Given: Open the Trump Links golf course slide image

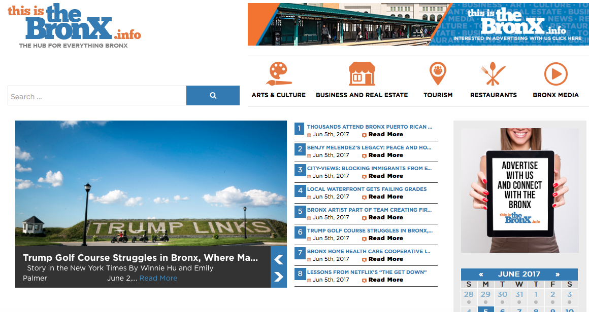Looking at the screenshot, I should click(151, 183).
